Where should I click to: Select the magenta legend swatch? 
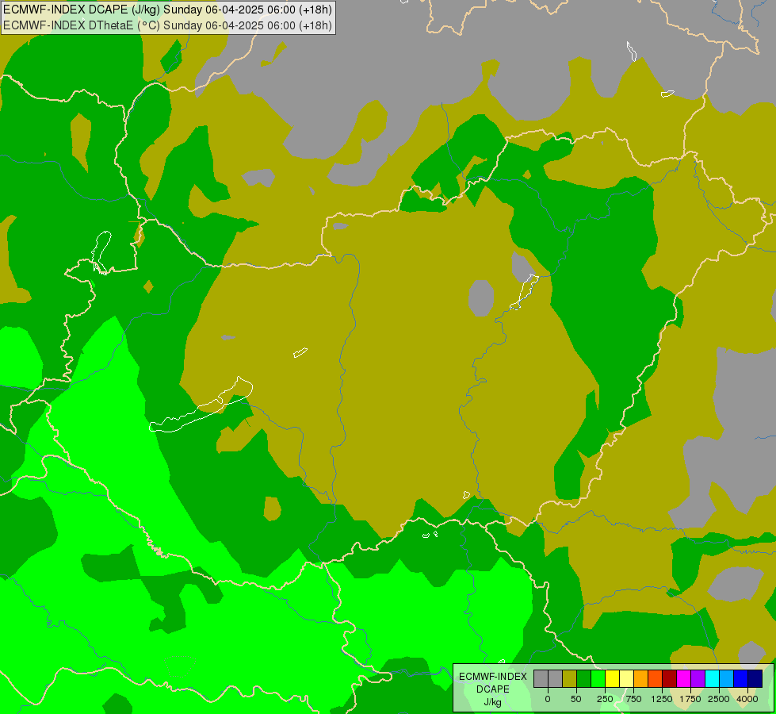683,678
